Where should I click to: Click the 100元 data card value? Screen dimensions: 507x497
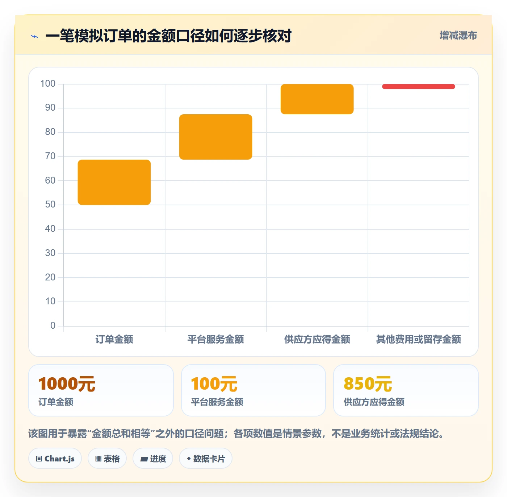click(x=214, y=384)
